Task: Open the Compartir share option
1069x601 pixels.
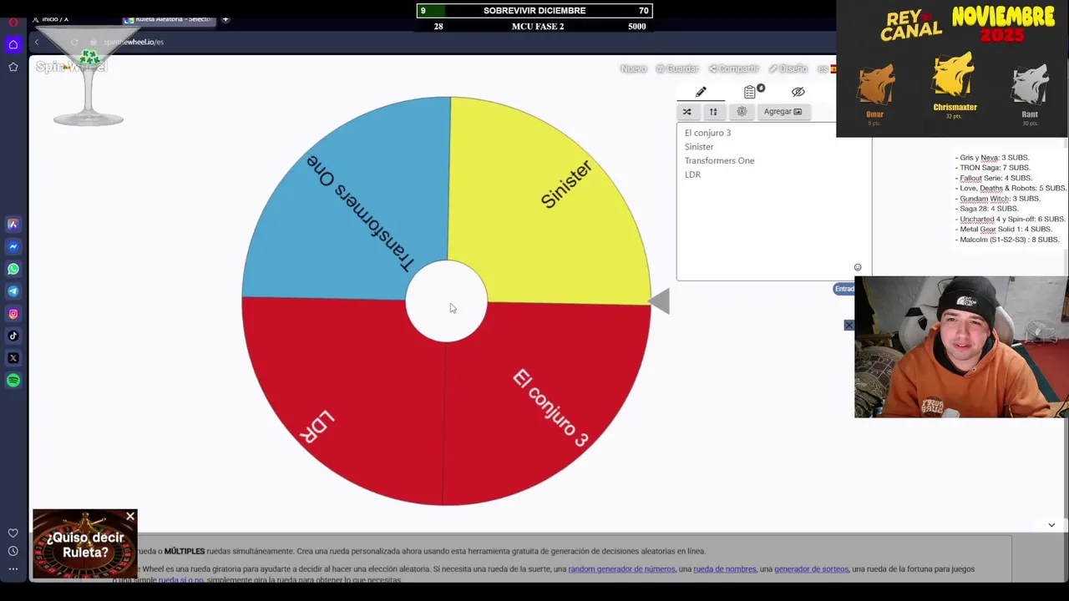Action: [x=734, y=68]
